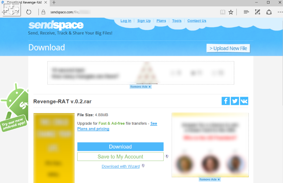Add page to favorites with star icon
Image resolution: width=283 pixels, height=183 pixels.
231,12
